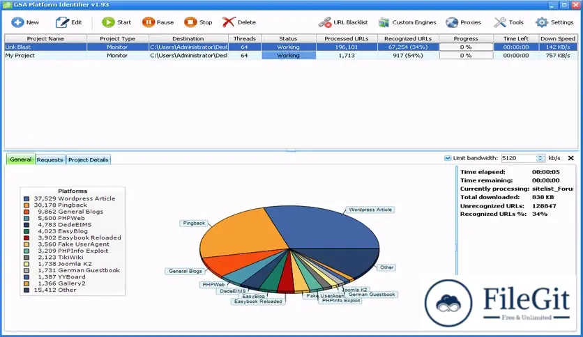This screenshot has height=337, width=583.
Task: Click the Edit project icon
Action: 62,22
